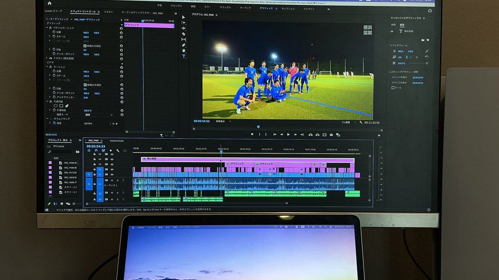Collapse the 不透明度 effect group
The height and width of the screenshot is (280, 499).
(47, 101)
